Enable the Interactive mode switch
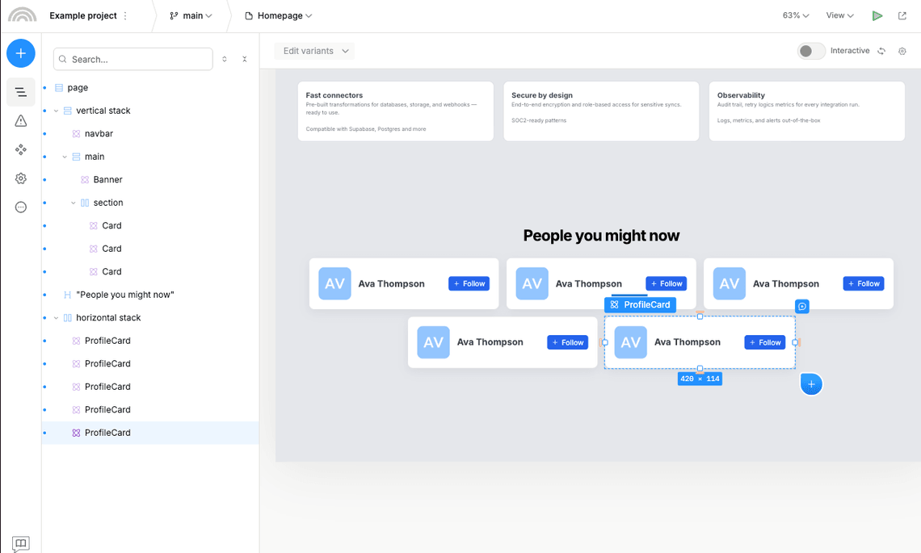 tap(810, 50)
